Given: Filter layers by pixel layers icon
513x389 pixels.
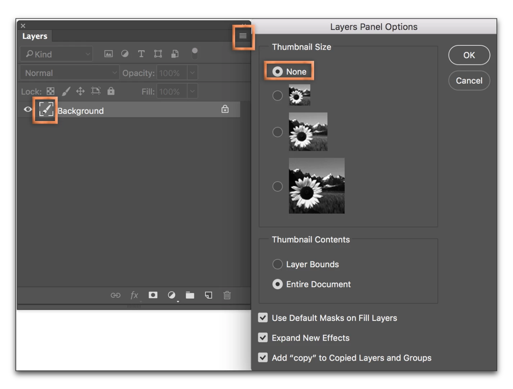Looking at the screenshot, I should click(108, 54).
